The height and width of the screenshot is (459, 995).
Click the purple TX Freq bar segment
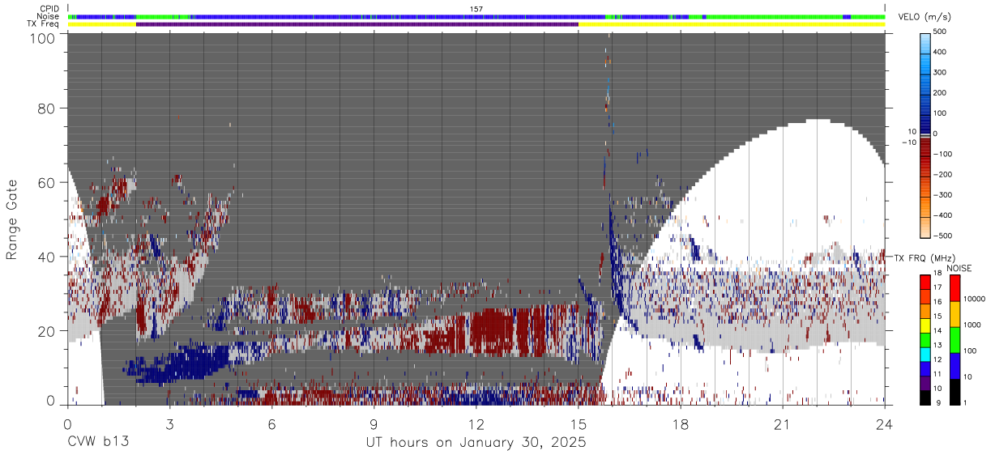(357, 24)
